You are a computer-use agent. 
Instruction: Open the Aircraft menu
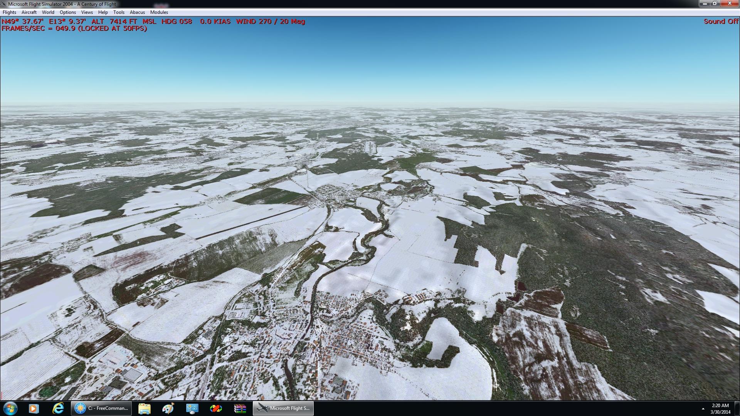(x=29, y=12)
